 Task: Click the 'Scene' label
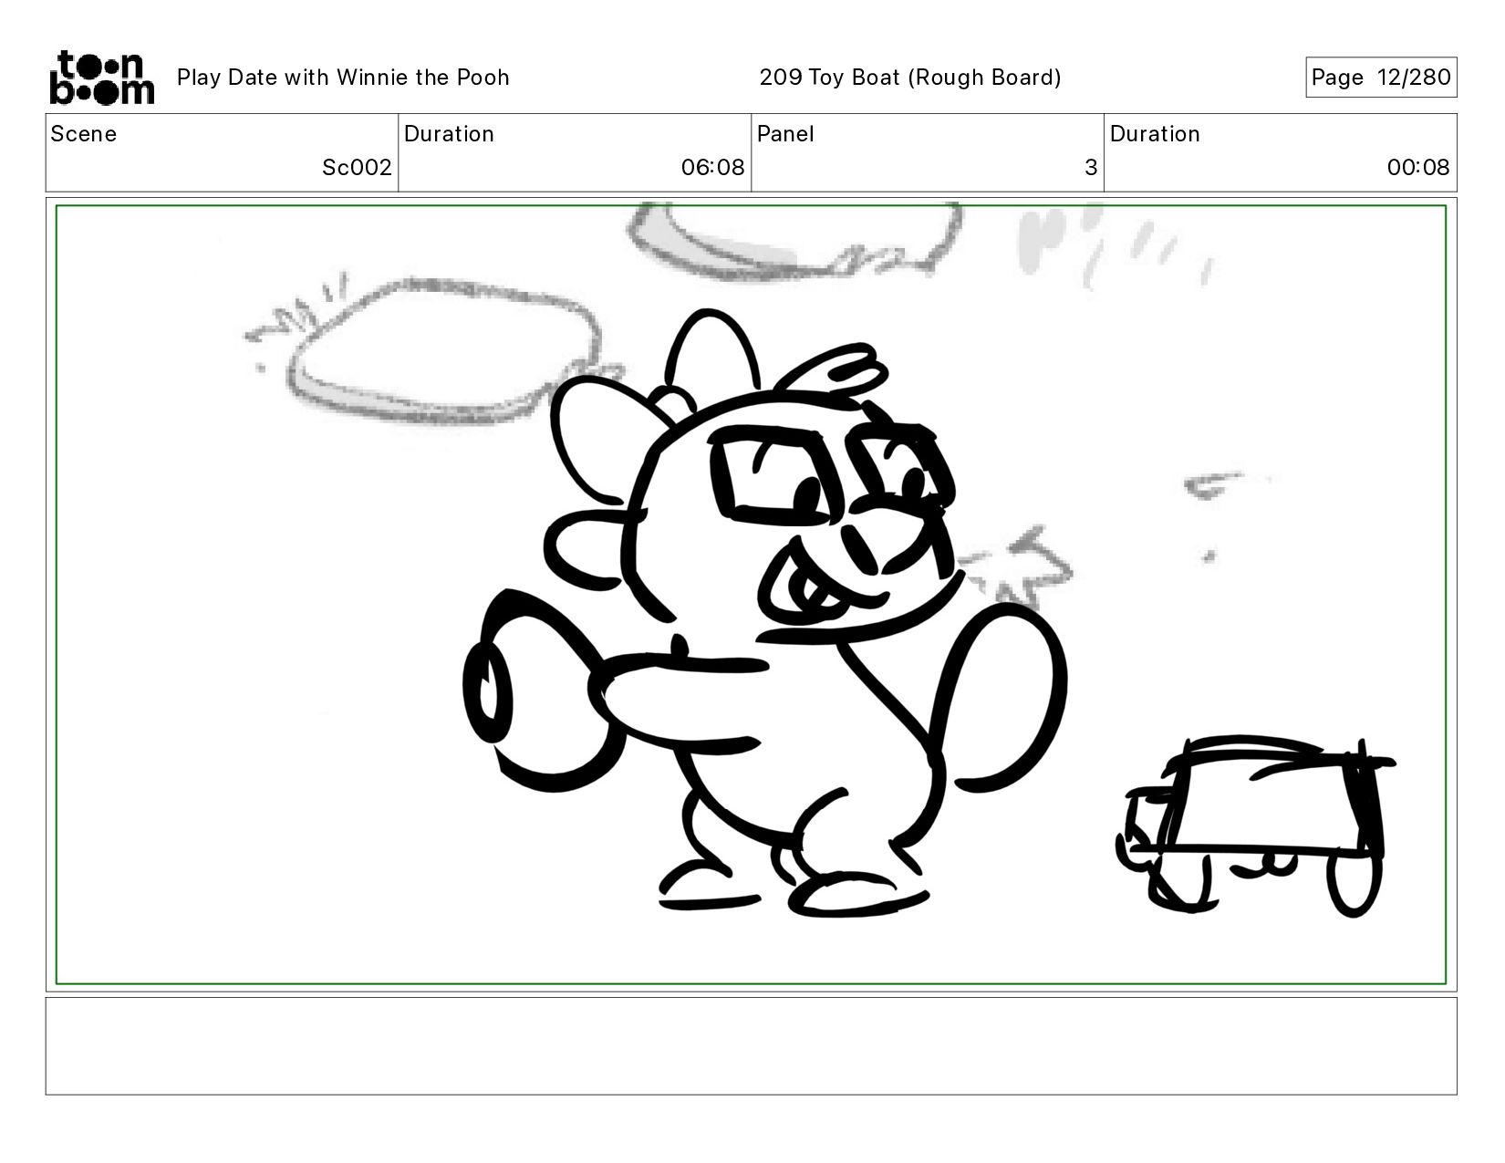pyautogui.click(x=84, y=134)
